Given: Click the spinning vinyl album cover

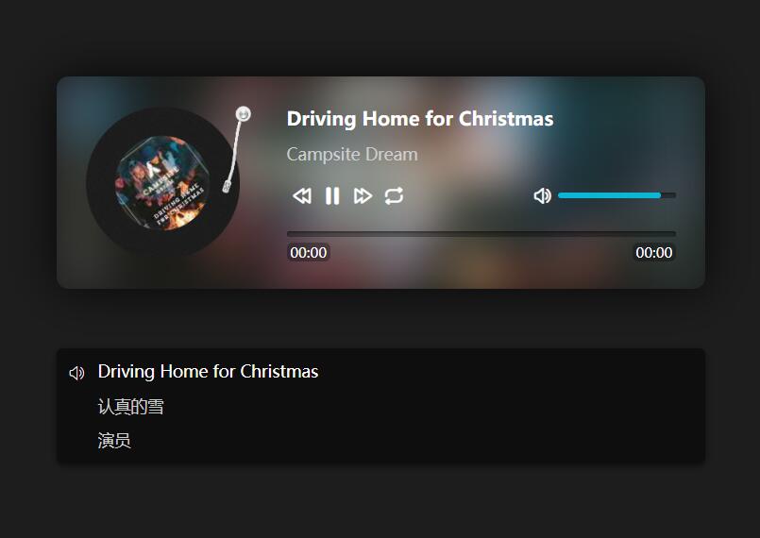Looking at the screenshot, I should pos(162,183).
